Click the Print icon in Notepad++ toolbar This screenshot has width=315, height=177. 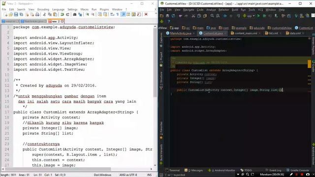pyautogui.click(x=37, y=14)
